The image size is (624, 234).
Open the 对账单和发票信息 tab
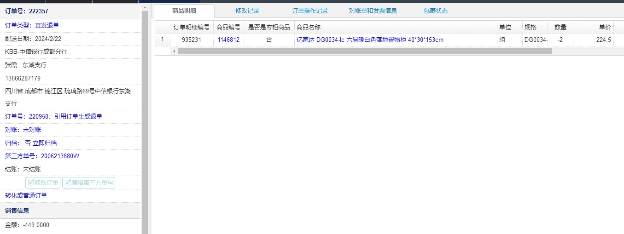pos(373,11)
